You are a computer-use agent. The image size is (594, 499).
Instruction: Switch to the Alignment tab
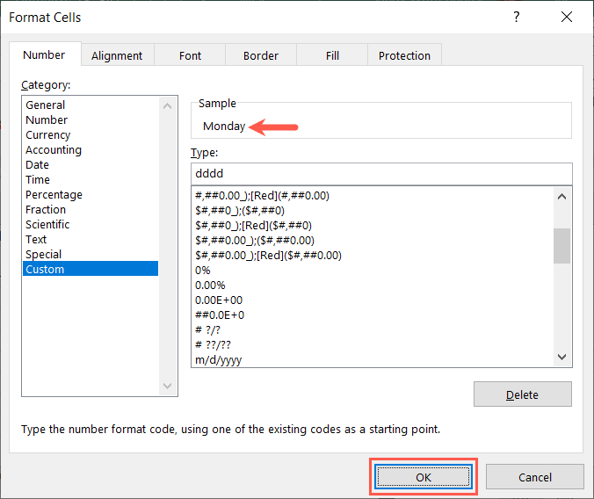coord(117,55)
